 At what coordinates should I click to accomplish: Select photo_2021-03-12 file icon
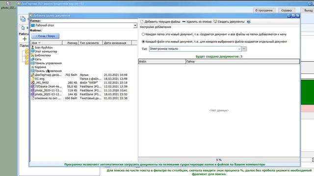coord(33,94)
